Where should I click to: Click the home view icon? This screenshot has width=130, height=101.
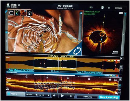30,13
